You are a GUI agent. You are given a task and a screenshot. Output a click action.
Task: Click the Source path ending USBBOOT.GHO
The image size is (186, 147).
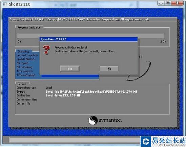pos(91,92)
